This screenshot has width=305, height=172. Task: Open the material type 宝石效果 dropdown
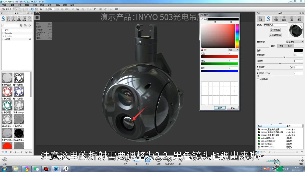[295, 42]
